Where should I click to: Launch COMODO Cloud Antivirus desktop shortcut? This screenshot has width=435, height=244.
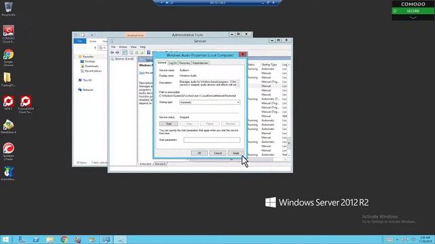pyautogui.click(x=9, y=34)
